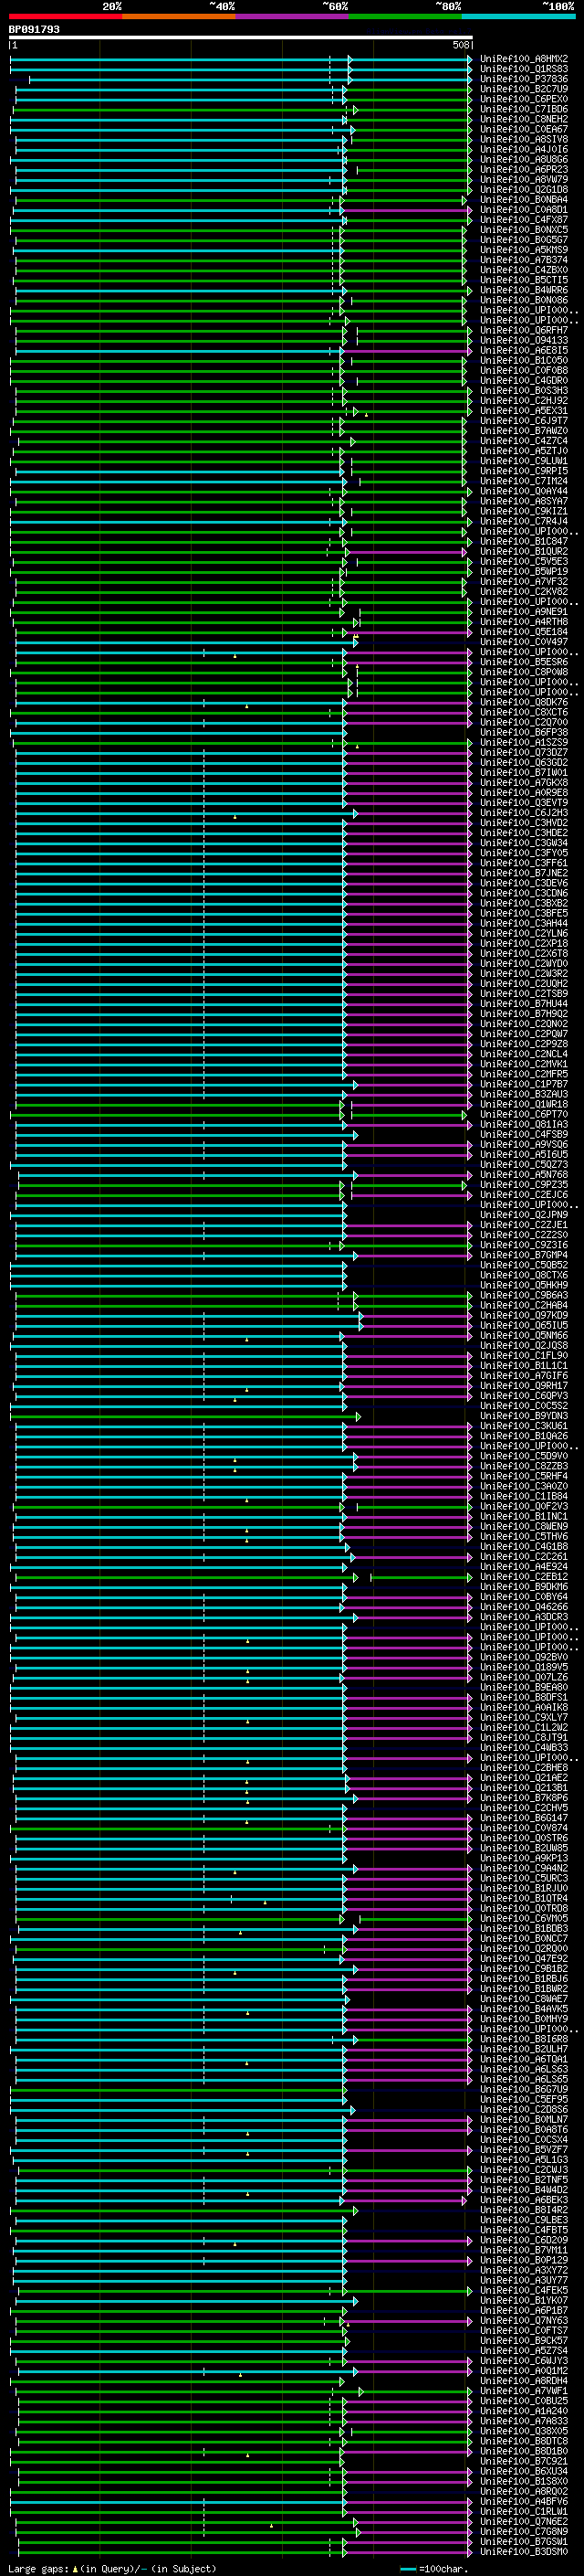Viewport: 584px width, 2576px height.
Task: Click the UniRef100_C4FX87 entry
Action: pyautogui.click(x=524, y=220)
